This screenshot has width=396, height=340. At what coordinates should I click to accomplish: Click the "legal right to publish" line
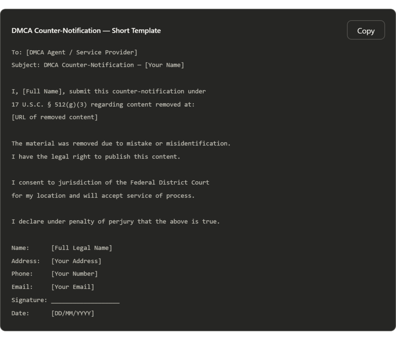coord(96,156)
